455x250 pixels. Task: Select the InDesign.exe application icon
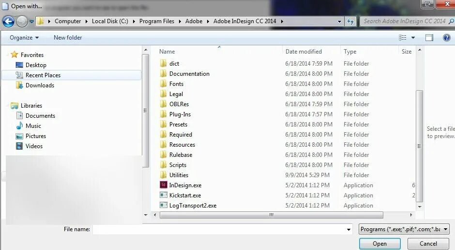pyautogui.click(x=164, y=185)
